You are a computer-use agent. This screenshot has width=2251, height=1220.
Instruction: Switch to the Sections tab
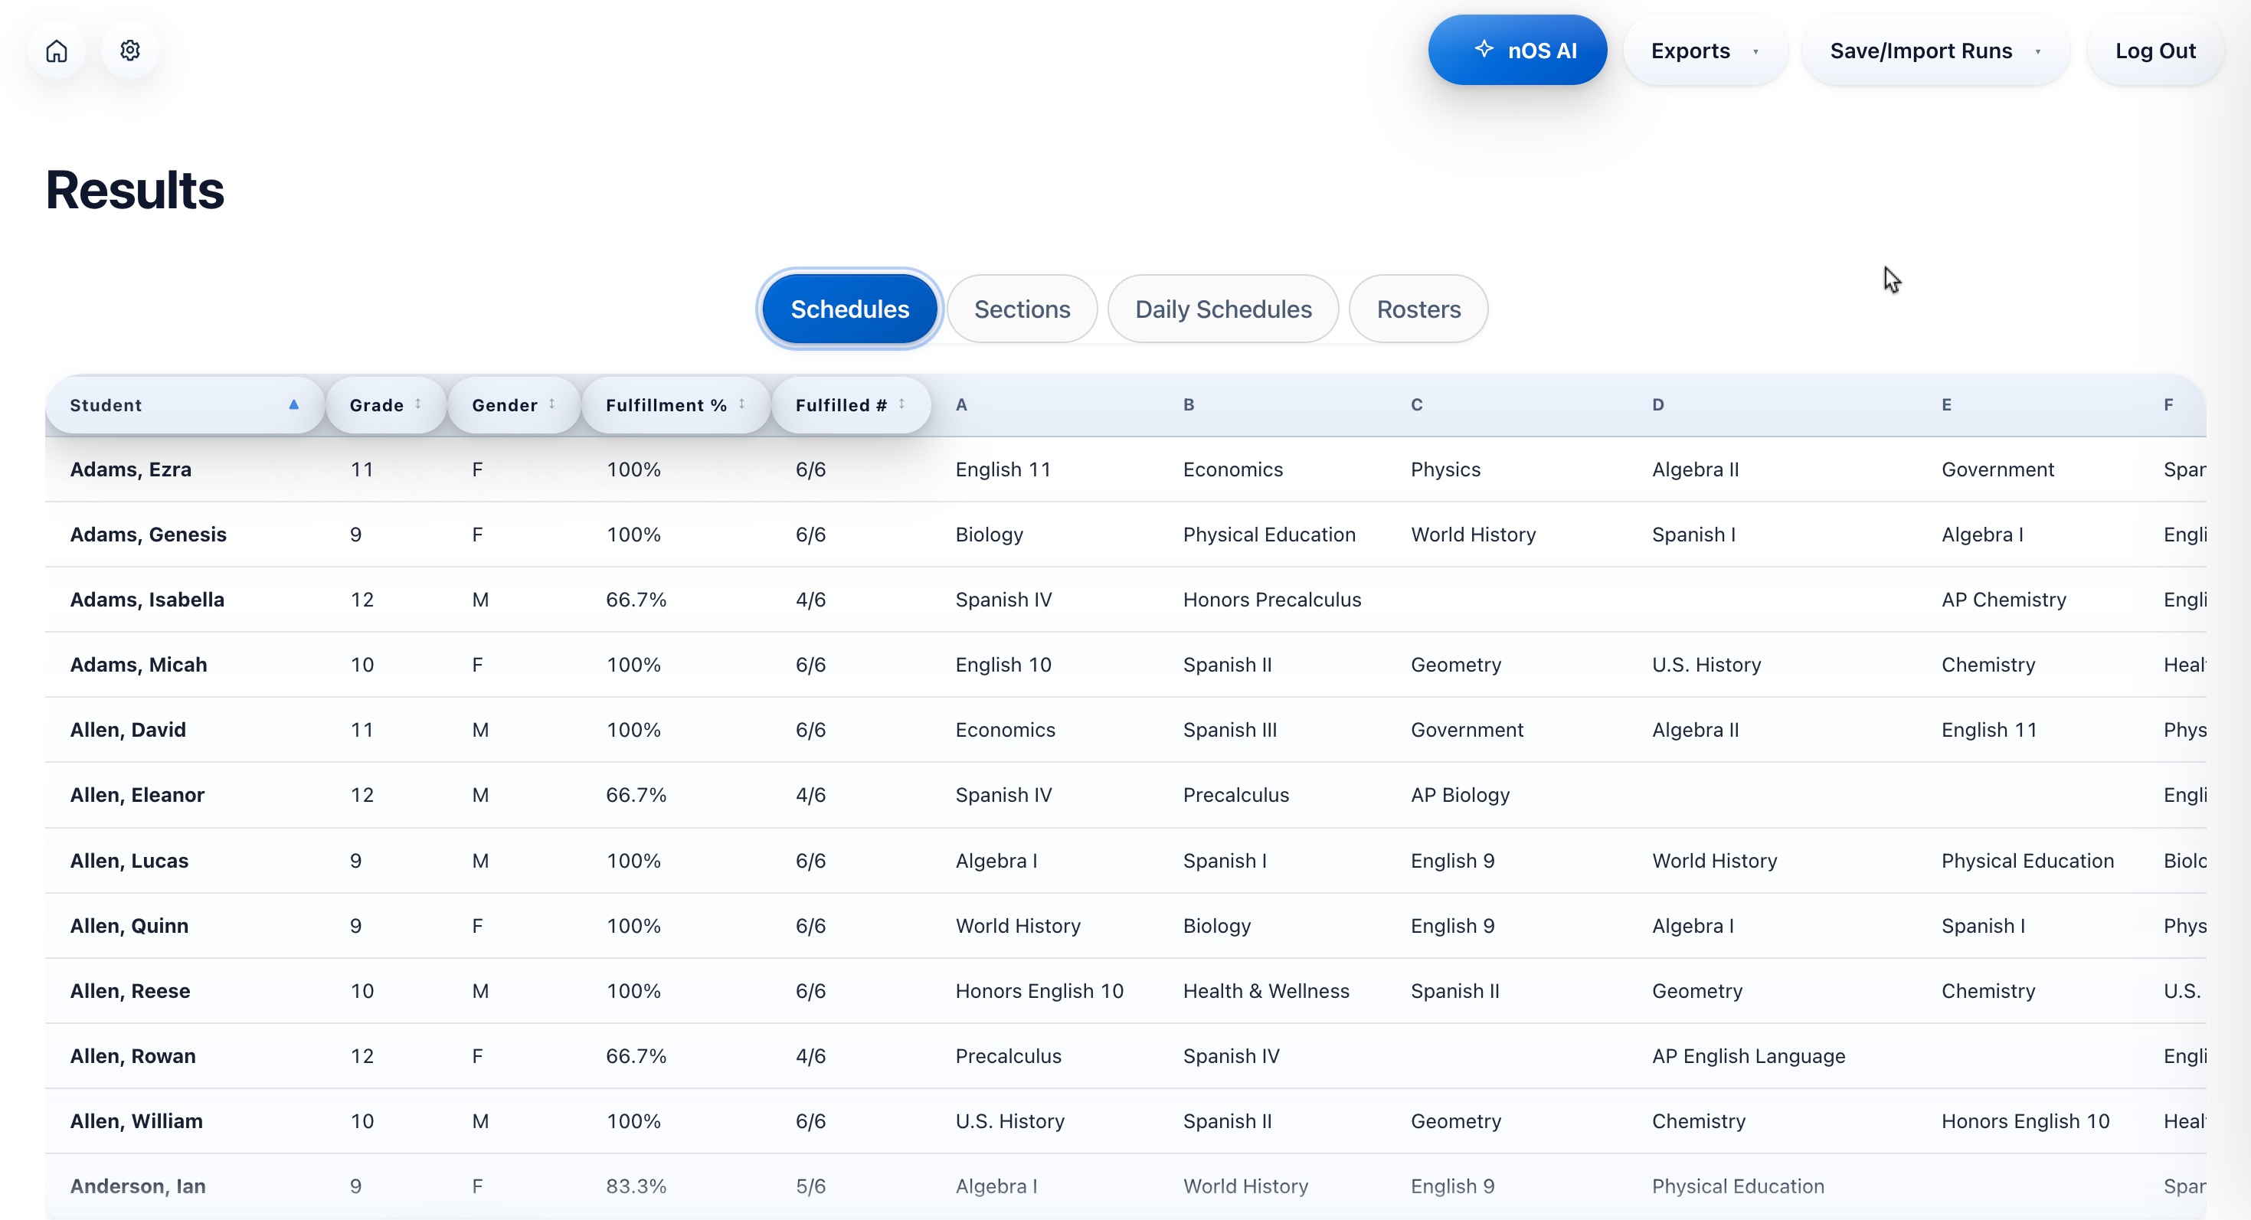tap(1022, 309)
